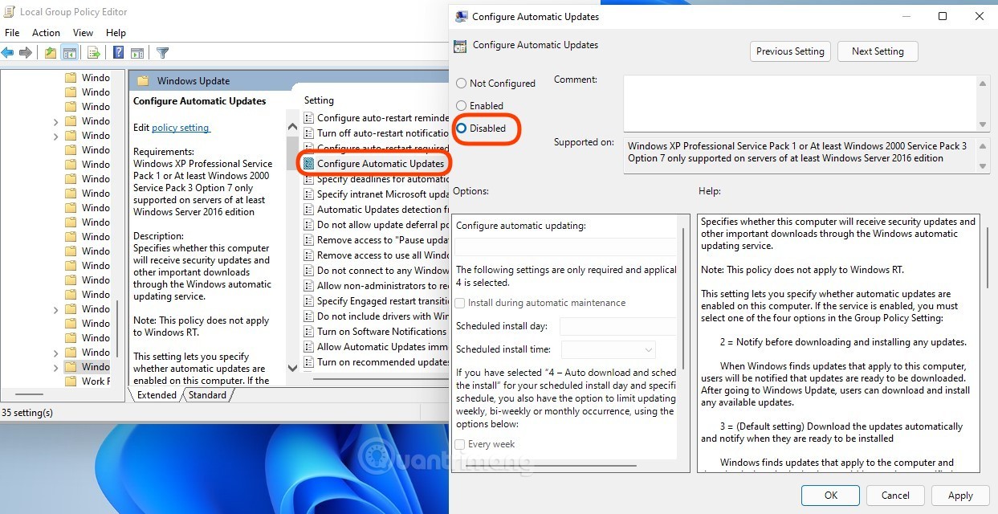Select the Enabled radio button
Image resolution: width=998 pixels, height=514 pixels.
pos(461,106)
